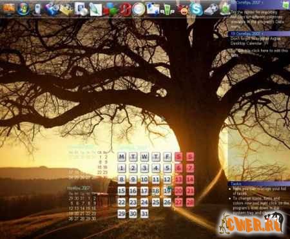Click the green icon in the sidebar header
The width and height of the screenshot is (290, 239).
(286, 5)
